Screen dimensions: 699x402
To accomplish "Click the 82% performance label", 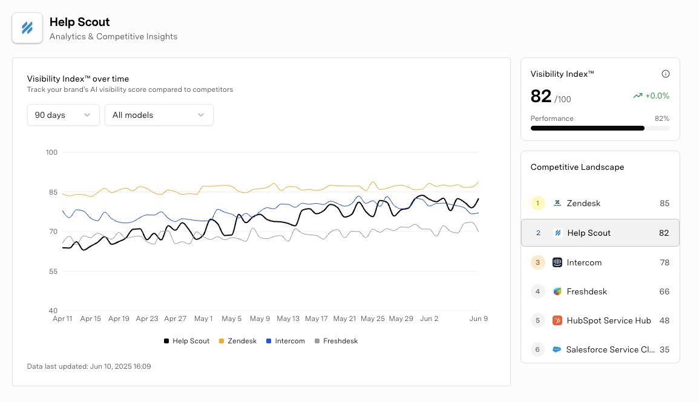I will 662,118.
